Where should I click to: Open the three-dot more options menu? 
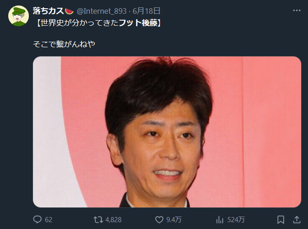click(297, 11)
